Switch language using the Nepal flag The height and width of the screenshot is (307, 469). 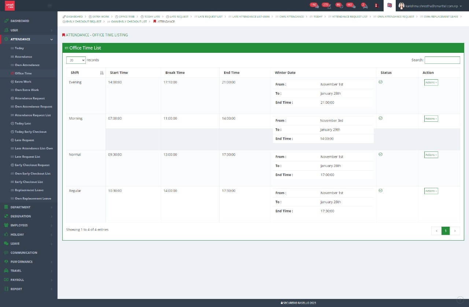coord(377,6)
